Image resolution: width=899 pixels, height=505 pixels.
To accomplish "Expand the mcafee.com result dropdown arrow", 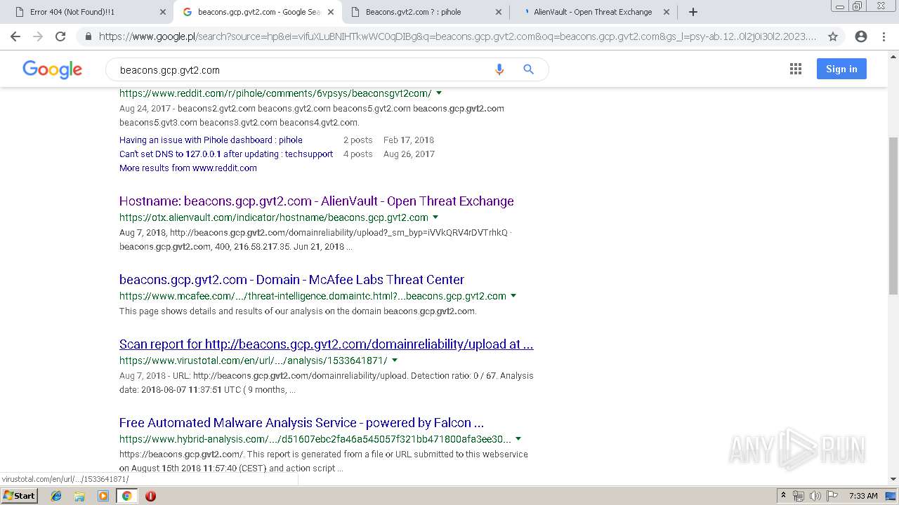I will pos(513,296).
